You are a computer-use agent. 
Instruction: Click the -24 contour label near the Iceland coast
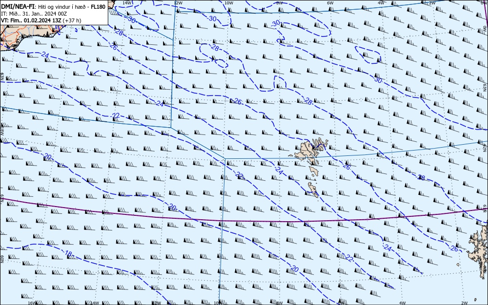pos(45,56)
